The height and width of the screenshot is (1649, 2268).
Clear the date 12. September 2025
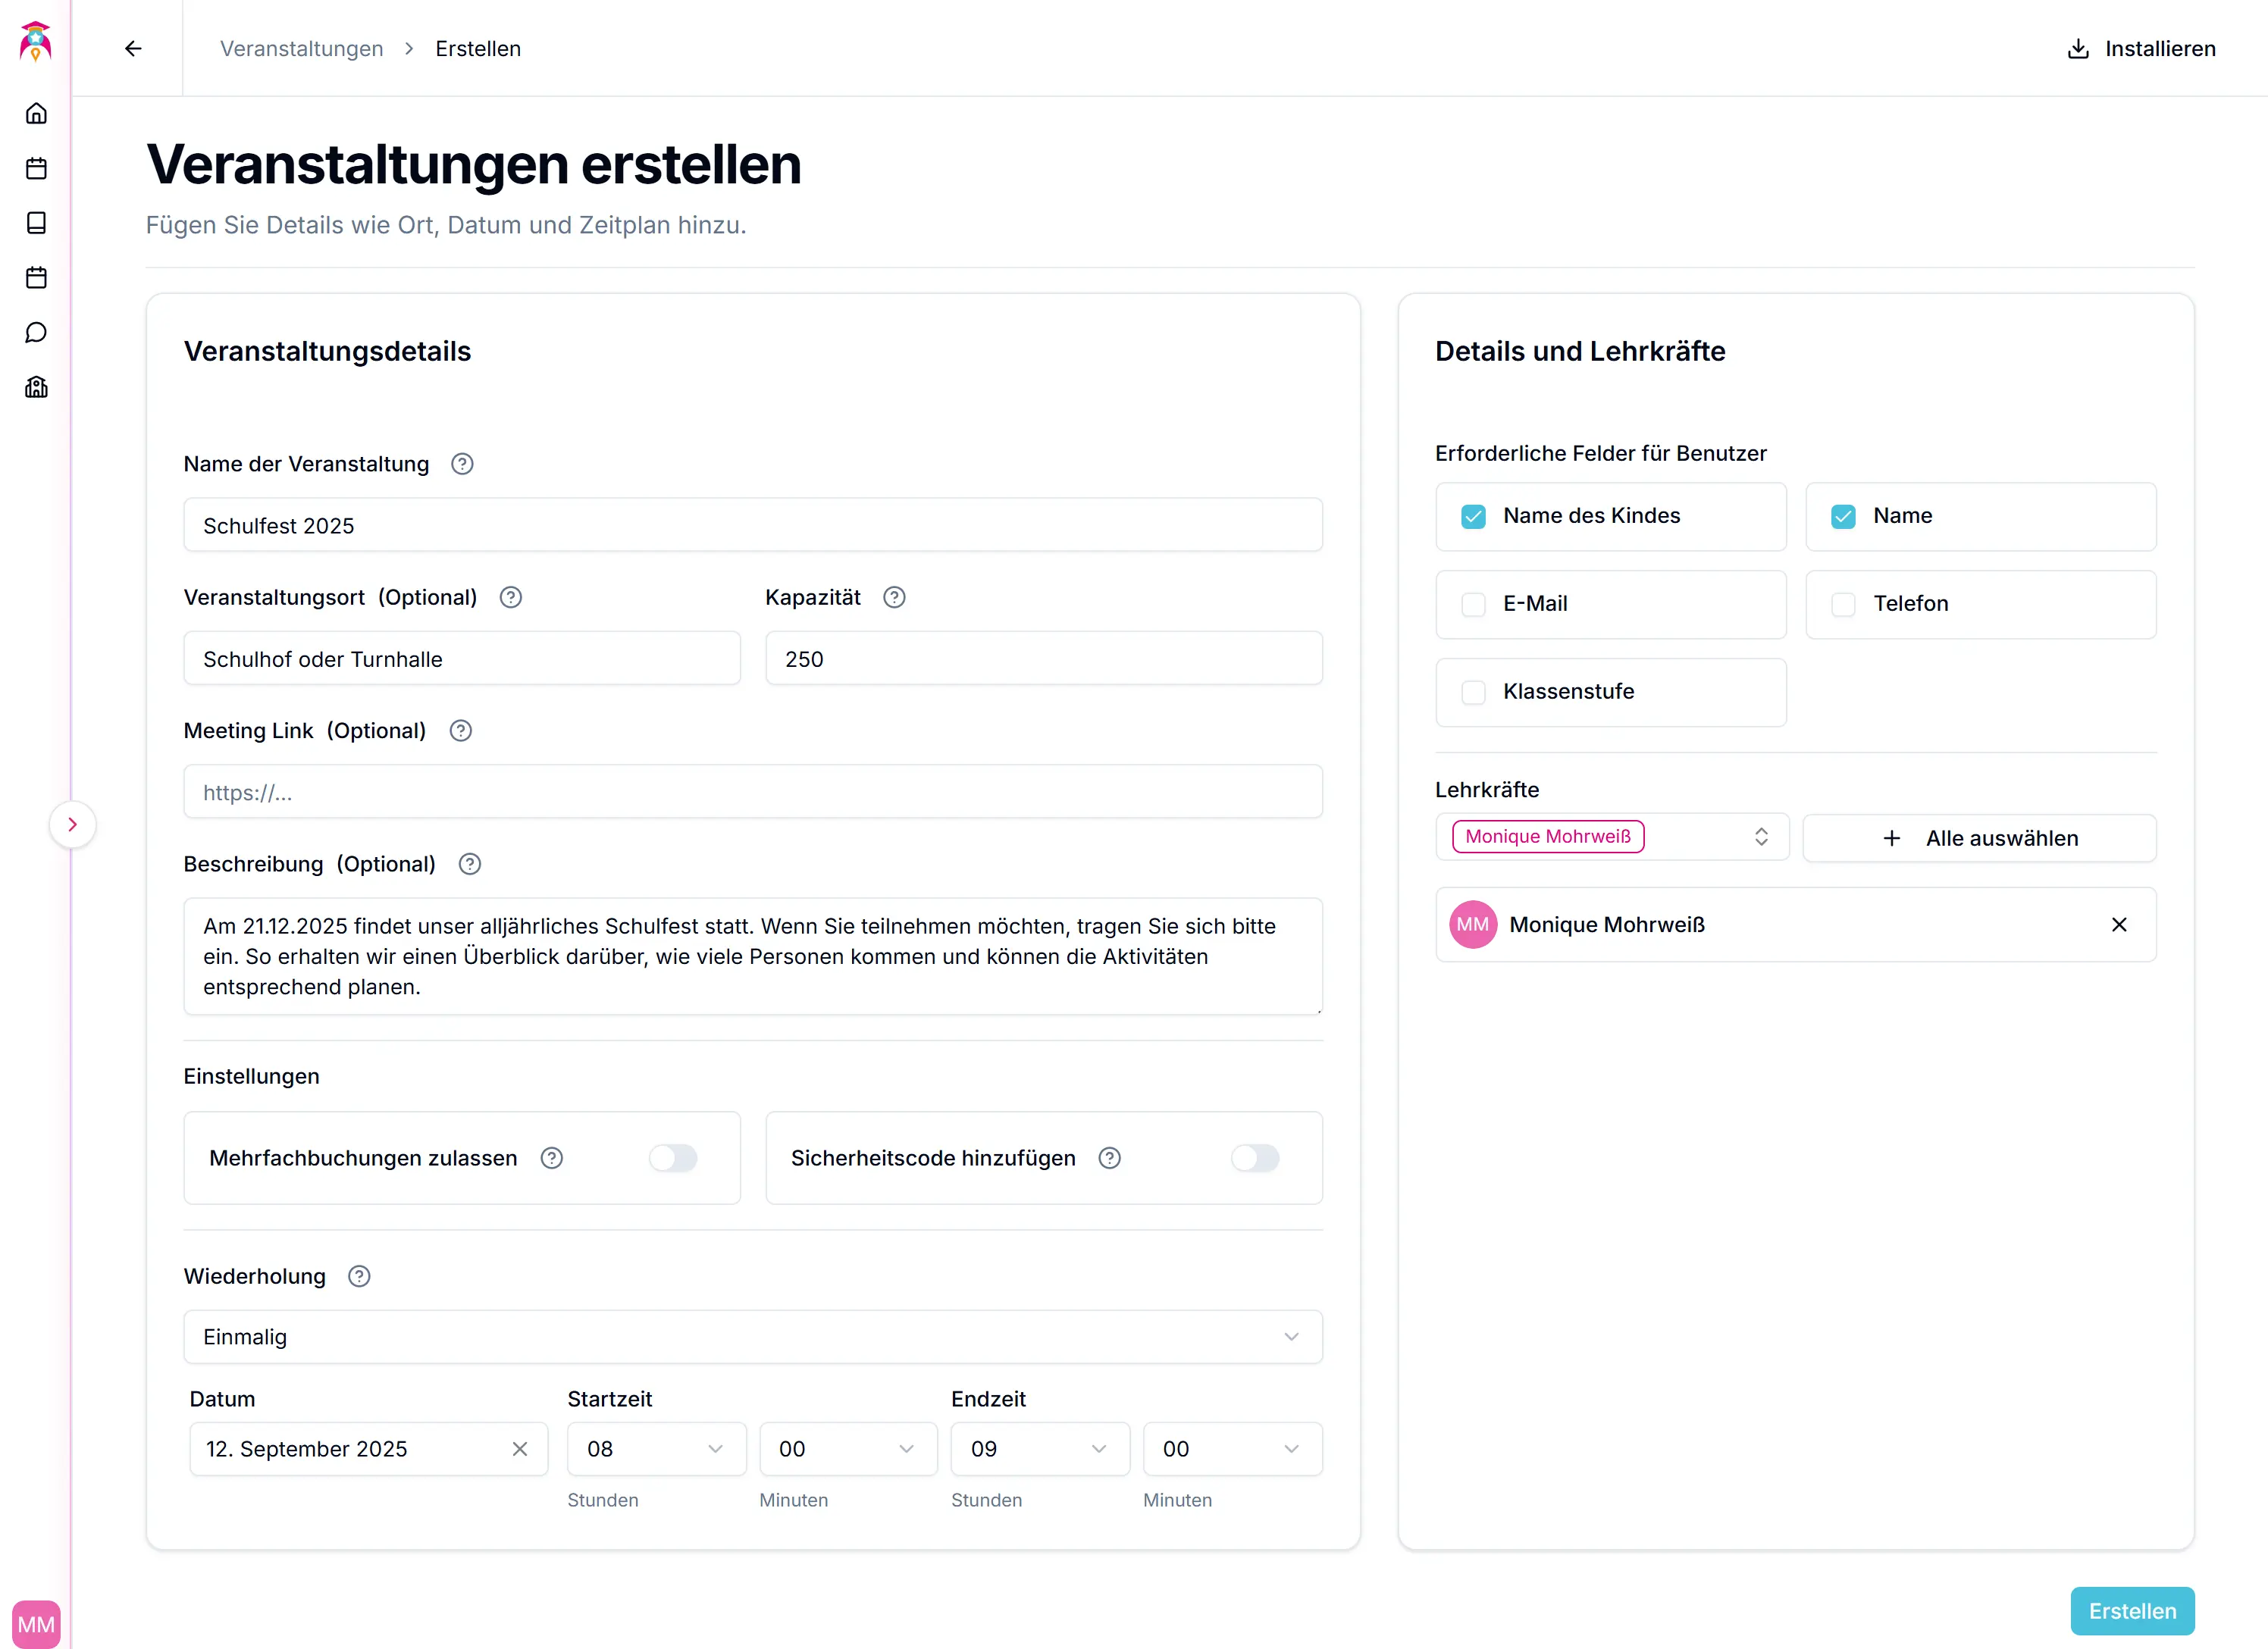point(520,1449)
